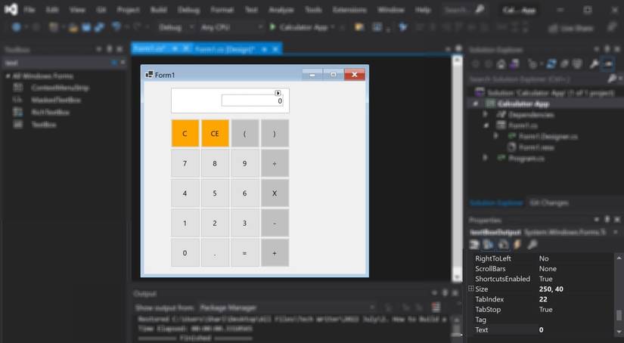Expand the Size property
The image size is (624, 343).
470,289
